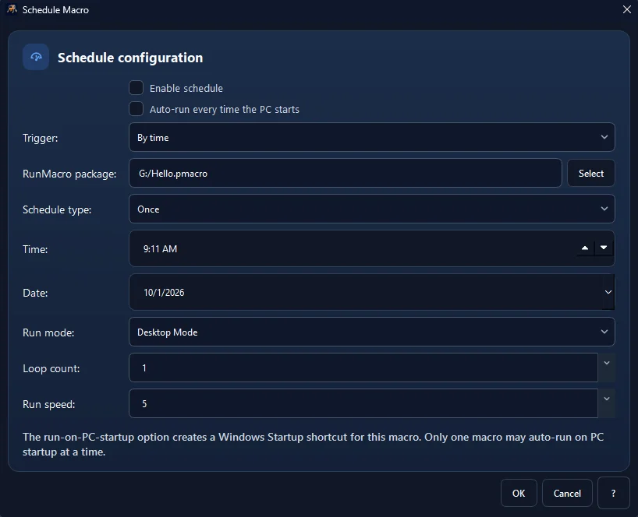Click the "Run mode:" label
Image resolution: width=638 pixels, height=517 pixels.
[x=48, y=332]
